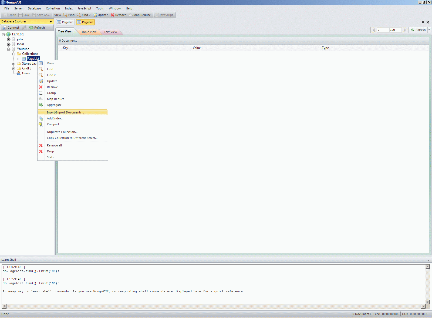
Task: Refresh the Database Explorer tree
Action: [x=37, y=28]
